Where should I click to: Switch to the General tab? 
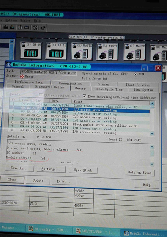18,86
